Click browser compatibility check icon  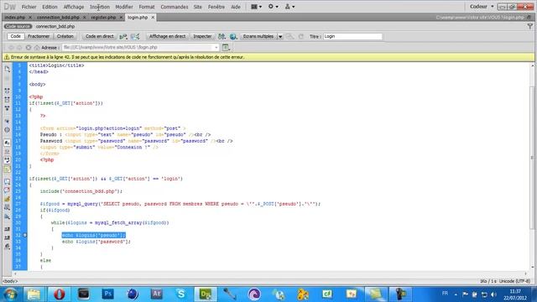click(x=222, y=36)
